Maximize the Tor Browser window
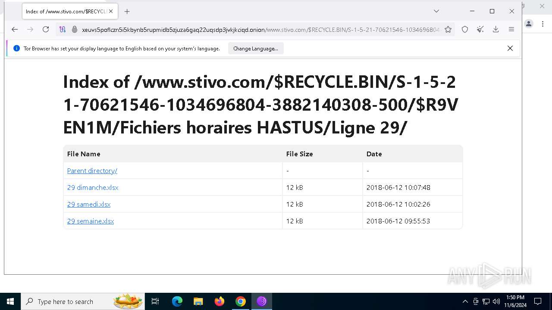The image size is (552, 310). 492,11
